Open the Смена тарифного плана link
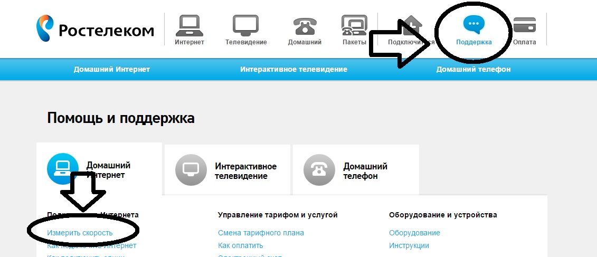The image size is (597, 257). (261, 233)
